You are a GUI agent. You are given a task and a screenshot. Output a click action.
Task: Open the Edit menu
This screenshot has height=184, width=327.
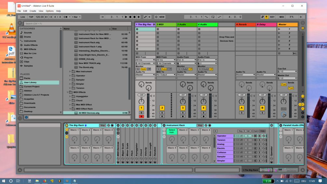coord(25,11)
